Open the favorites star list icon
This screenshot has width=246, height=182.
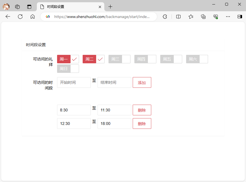pyautogui.click(x=191, y=17)
